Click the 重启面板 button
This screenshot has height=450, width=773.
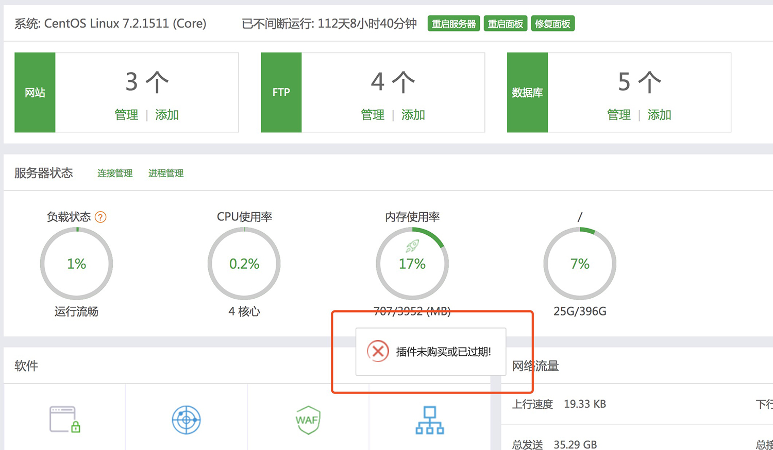point(505,24)
